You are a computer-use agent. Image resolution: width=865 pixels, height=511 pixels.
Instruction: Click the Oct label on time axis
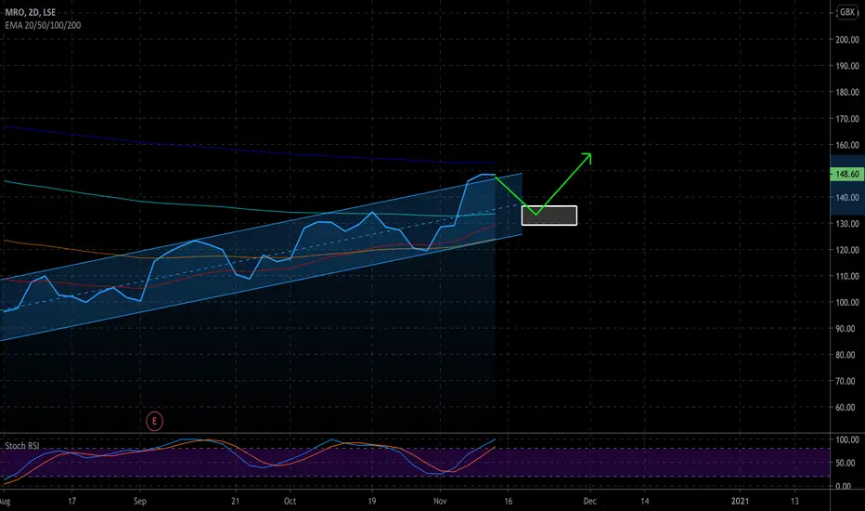click(290, 501)
